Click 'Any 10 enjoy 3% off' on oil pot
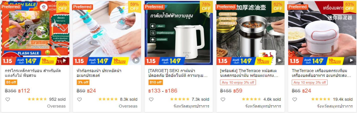 click(238, 82)
